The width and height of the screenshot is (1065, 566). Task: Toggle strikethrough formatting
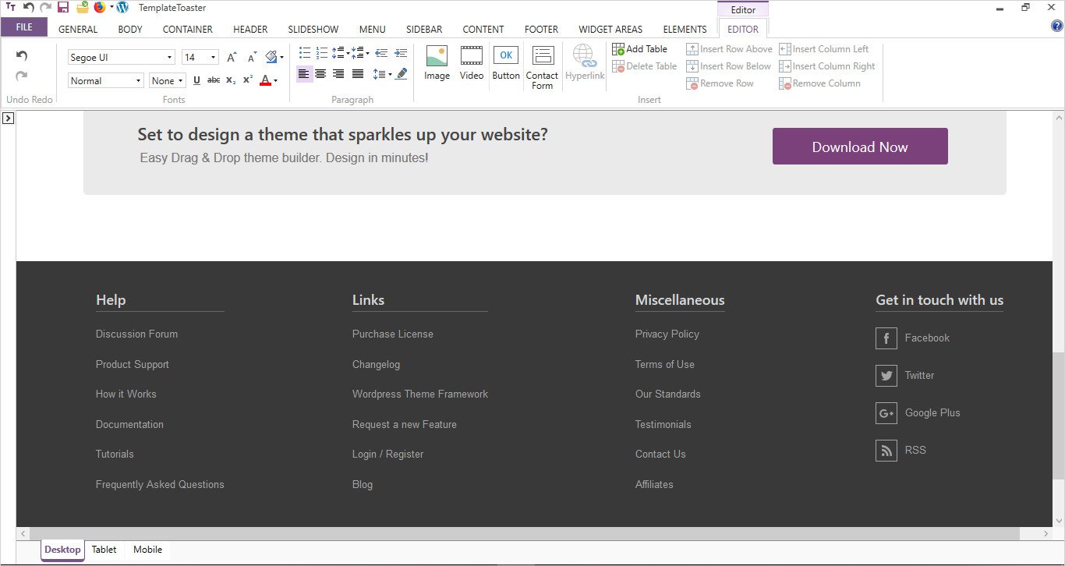(x=214, y=80)
